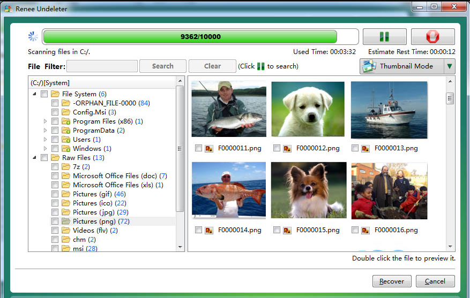The width and height of the screenshot is (470, 298).
Task: Click the Renee Undeleter title bar app icon
Action: tap(8, 8)
